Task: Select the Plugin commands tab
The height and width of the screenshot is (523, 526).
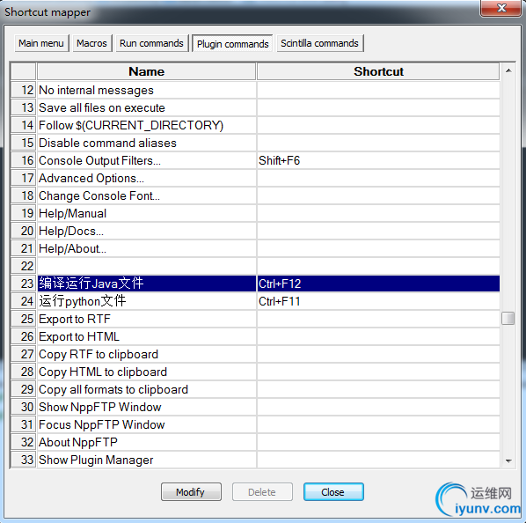Action: tap(232, 44)
